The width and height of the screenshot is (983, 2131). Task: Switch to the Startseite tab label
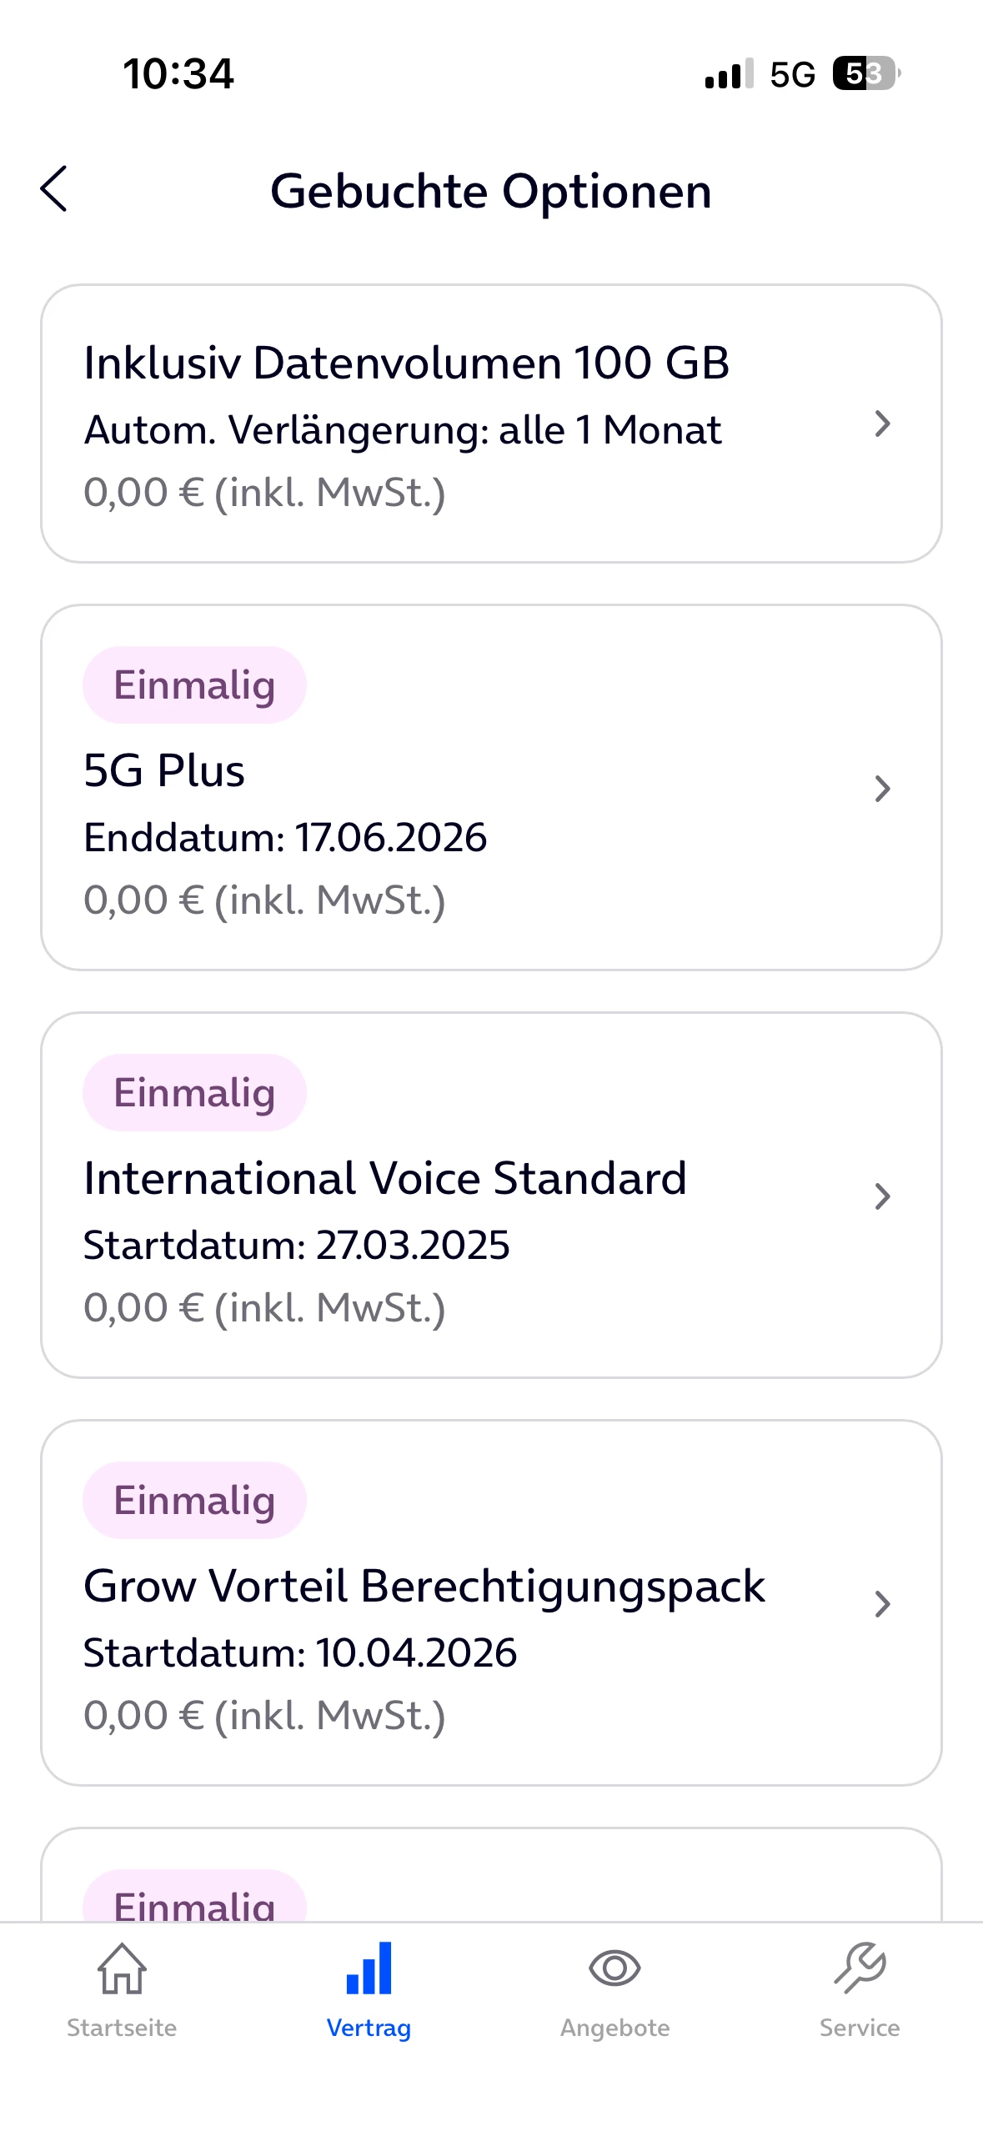[122, 2028]
